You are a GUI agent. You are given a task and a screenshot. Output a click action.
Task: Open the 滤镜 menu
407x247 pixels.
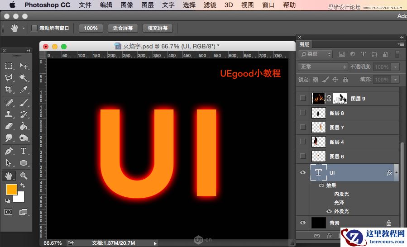(210, 5)
